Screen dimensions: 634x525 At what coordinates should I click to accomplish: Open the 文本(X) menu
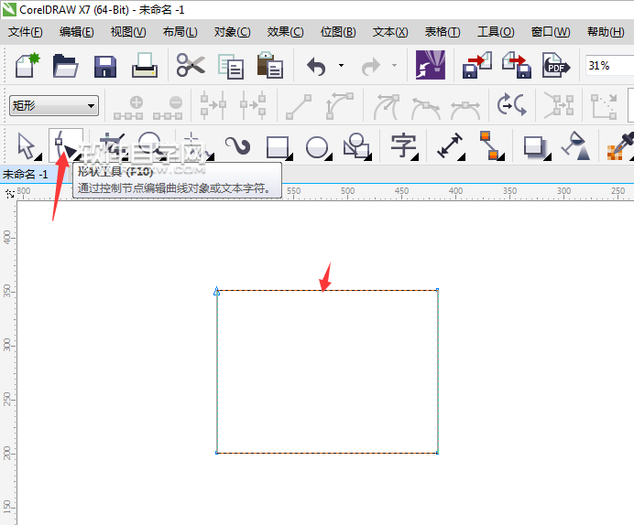coord(390,32)
